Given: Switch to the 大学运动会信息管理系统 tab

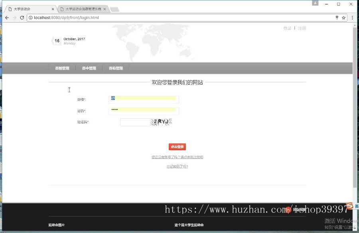Looking at the screenshot, I should click(83, 9).
